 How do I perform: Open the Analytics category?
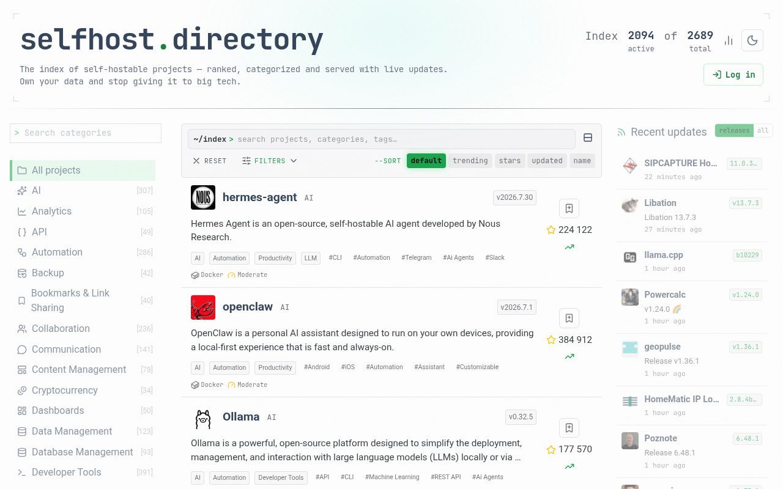83,211
